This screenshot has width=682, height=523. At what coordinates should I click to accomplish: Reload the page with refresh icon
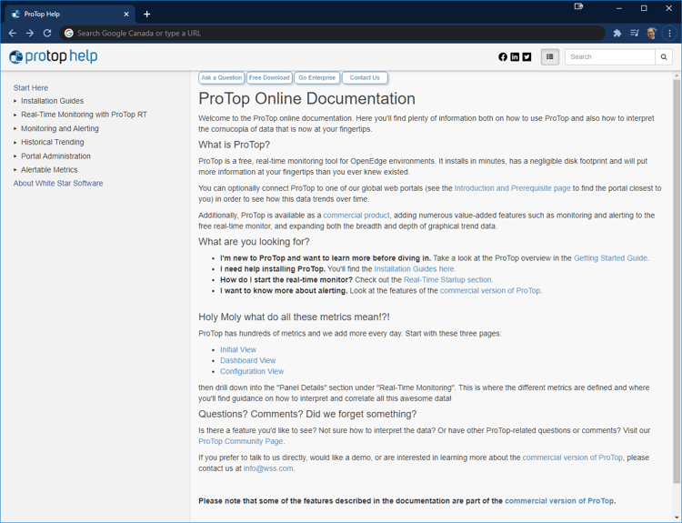click(47, 33)
